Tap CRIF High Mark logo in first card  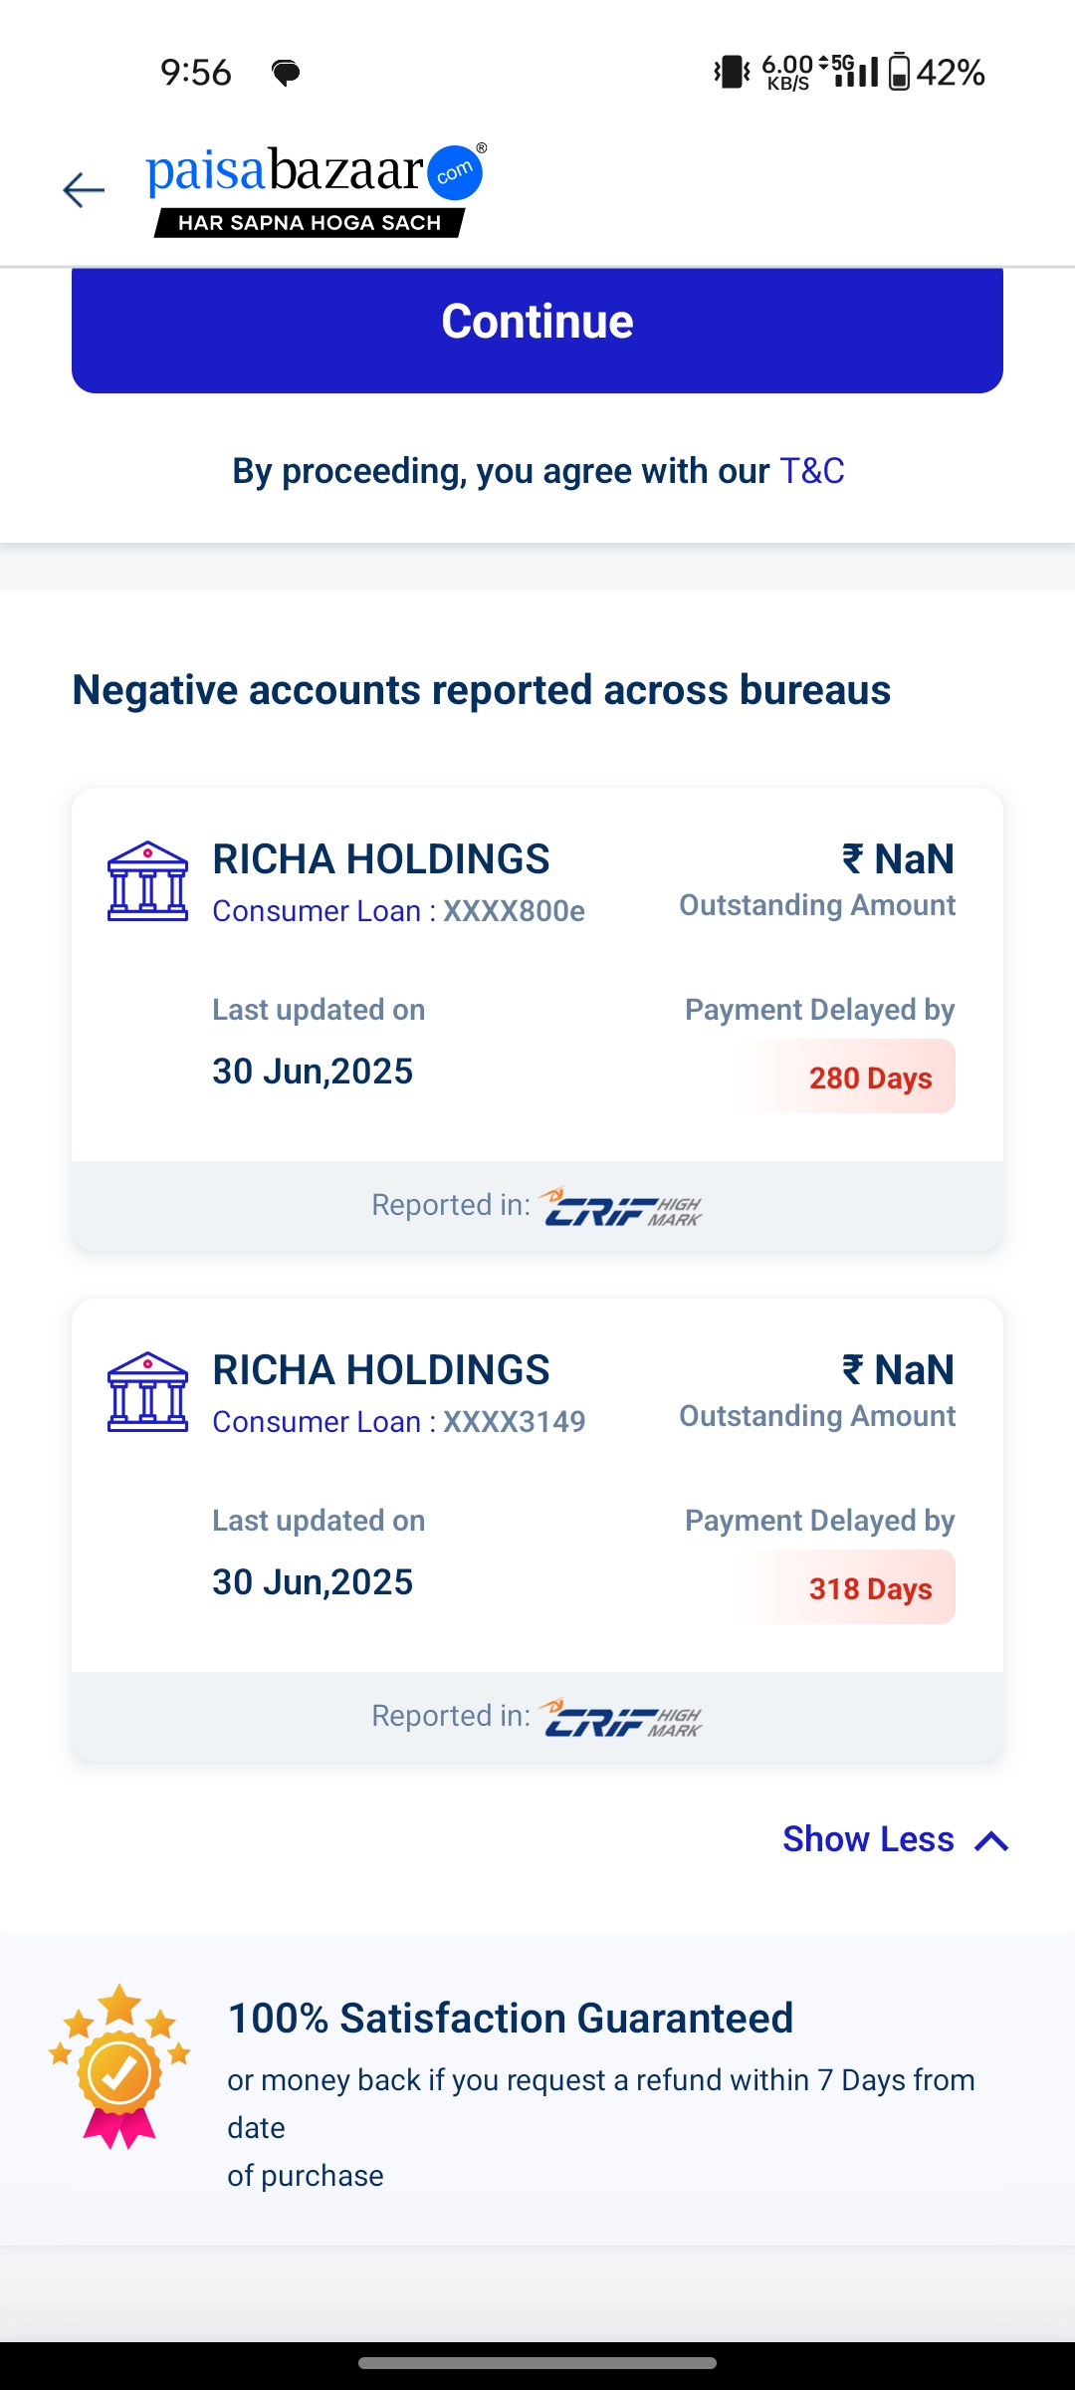622,1207
